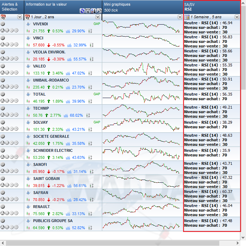This screenshot has width=246, height=246.
Task: Click SANOFI change -0.17%
Action: pyautogui.click(x=58, y=171)
